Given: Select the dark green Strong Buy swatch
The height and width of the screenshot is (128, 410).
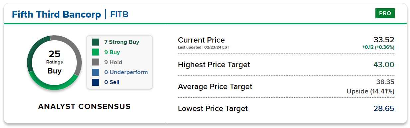Looking at the screenshot, I should tap(96, 42).
